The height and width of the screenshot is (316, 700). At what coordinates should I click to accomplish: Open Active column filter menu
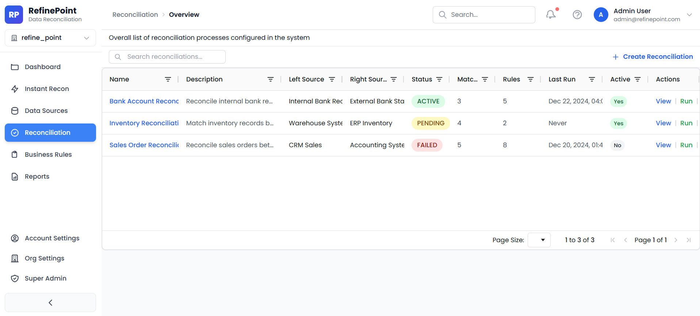(x=638, y=79)
